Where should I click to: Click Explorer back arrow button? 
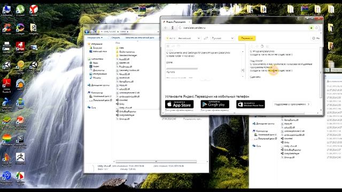pyautogui.click(x=87, y=32)
